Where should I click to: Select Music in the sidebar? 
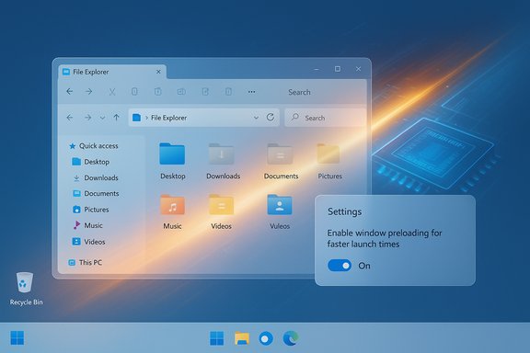pos(88,225)
